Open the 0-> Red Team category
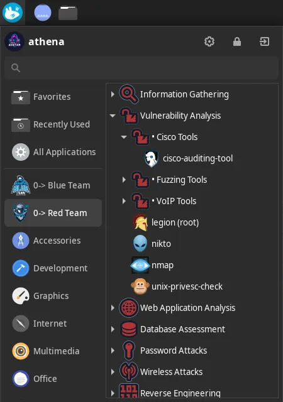 (53, 213)
